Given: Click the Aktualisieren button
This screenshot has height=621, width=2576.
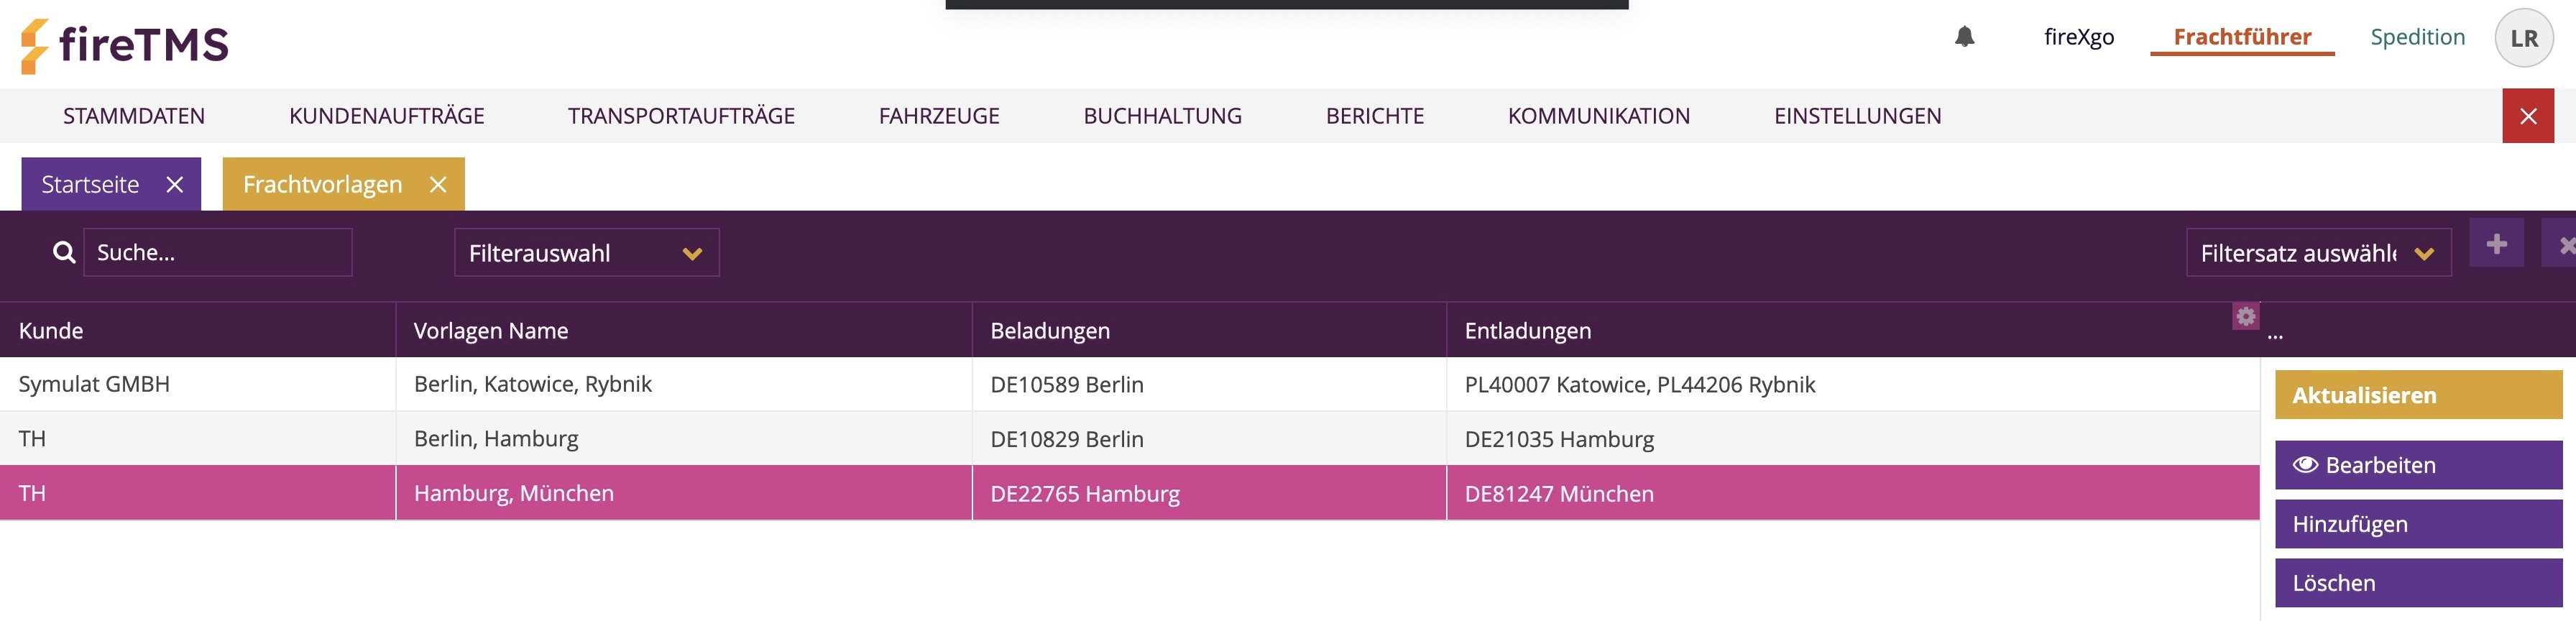Looking at the screenshot, I should point(2418,395).
